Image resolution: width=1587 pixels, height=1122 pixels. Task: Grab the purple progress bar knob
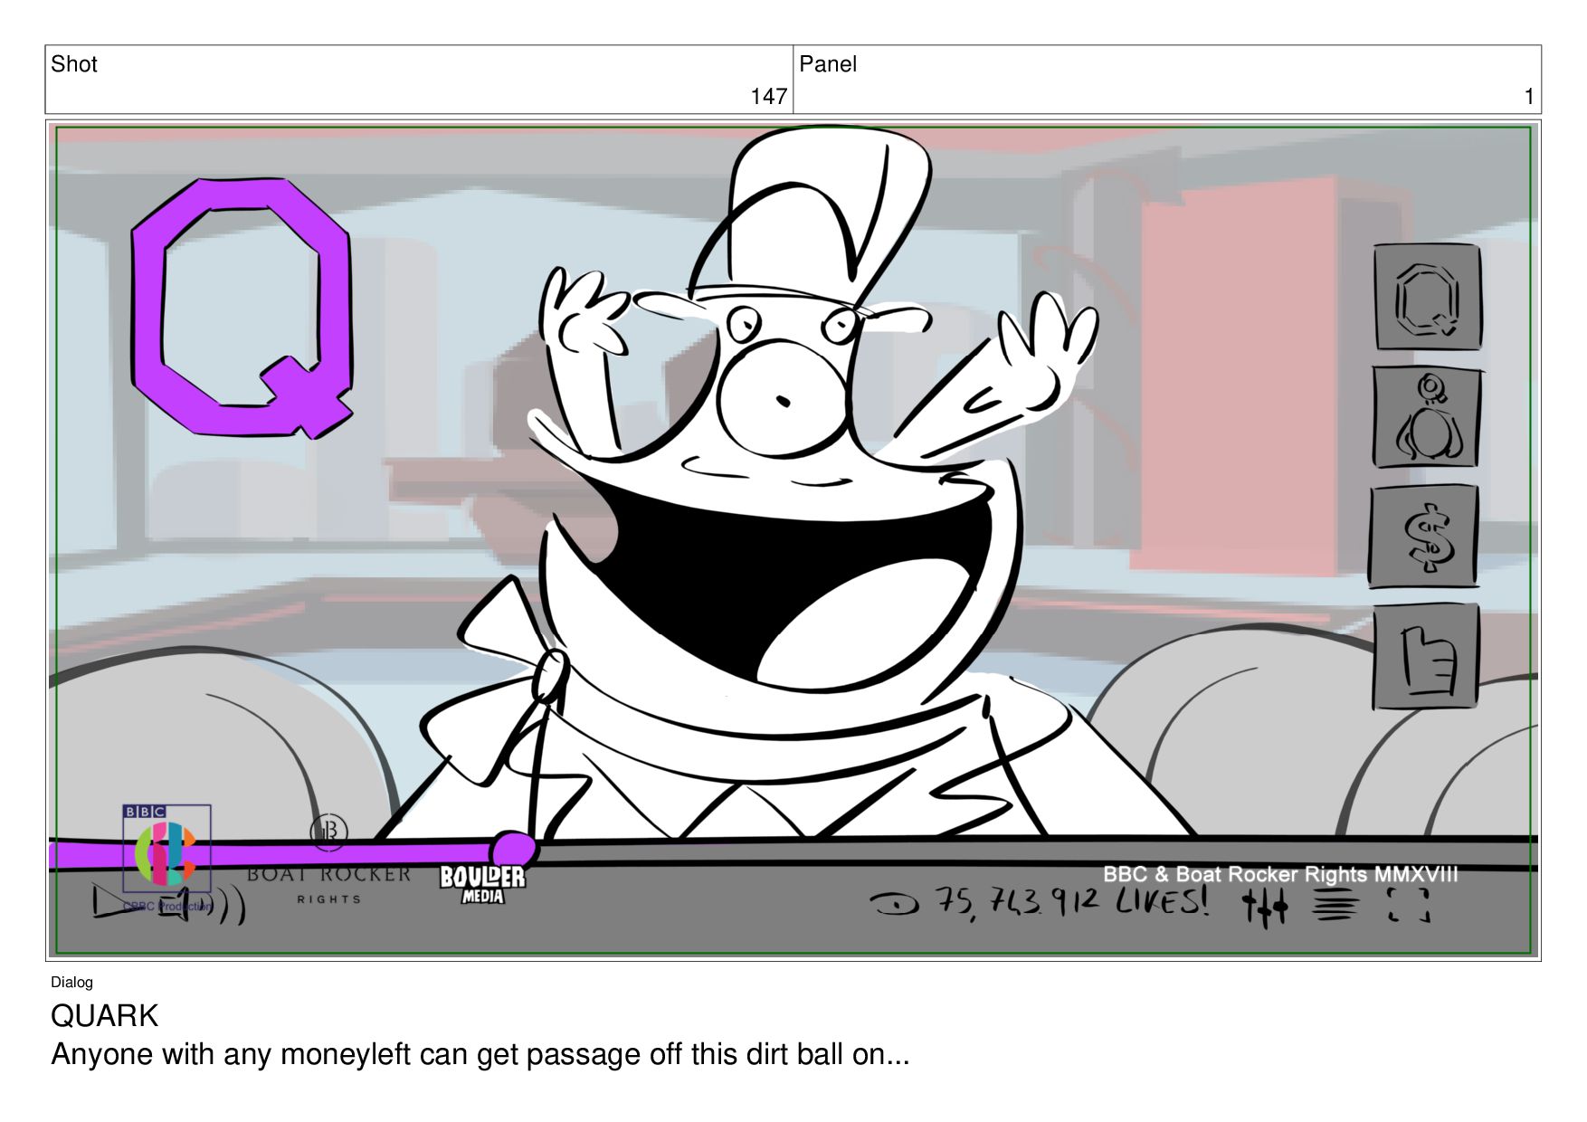[513, 850]
